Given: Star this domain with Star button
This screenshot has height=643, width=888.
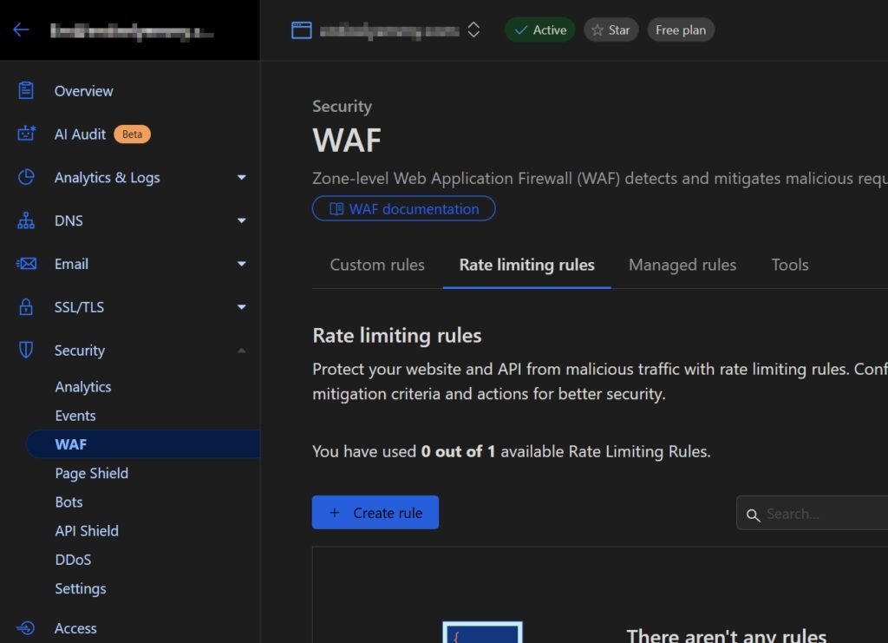Looking at the screenshot, I should point(610,30).
